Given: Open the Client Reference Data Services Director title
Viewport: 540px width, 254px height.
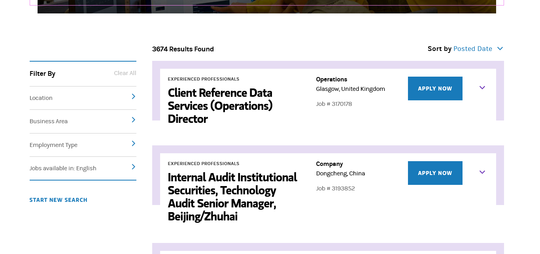Looking at the screenshot, I should tap(220, 105).
